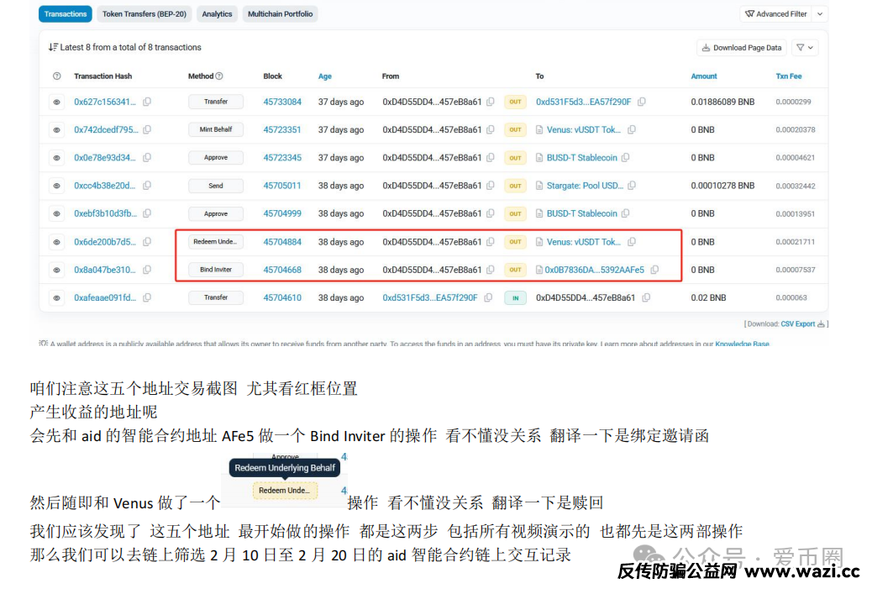Open block 45733084
Screen dimensions: 872x594
(282, 102)
